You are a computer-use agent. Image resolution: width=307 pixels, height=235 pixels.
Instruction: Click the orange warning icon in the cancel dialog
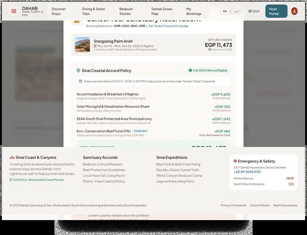click(77, 21)
